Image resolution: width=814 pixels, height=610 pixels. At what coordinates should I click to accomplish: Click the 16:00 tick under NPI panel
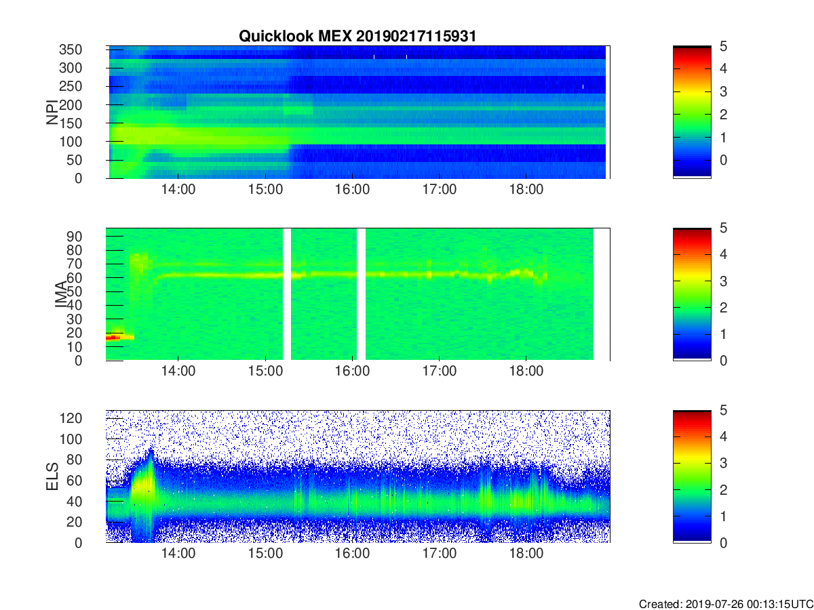(x=352, y=189)
